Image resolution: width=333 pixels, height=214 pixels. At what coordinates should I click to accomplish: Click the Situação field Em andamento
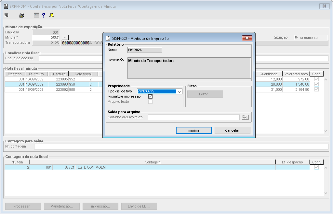pyautogui.click(x=311, y=38)
